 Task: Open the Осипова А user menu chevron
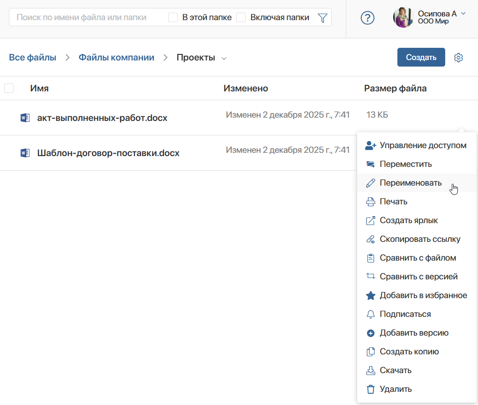click(x=463, y=14)
